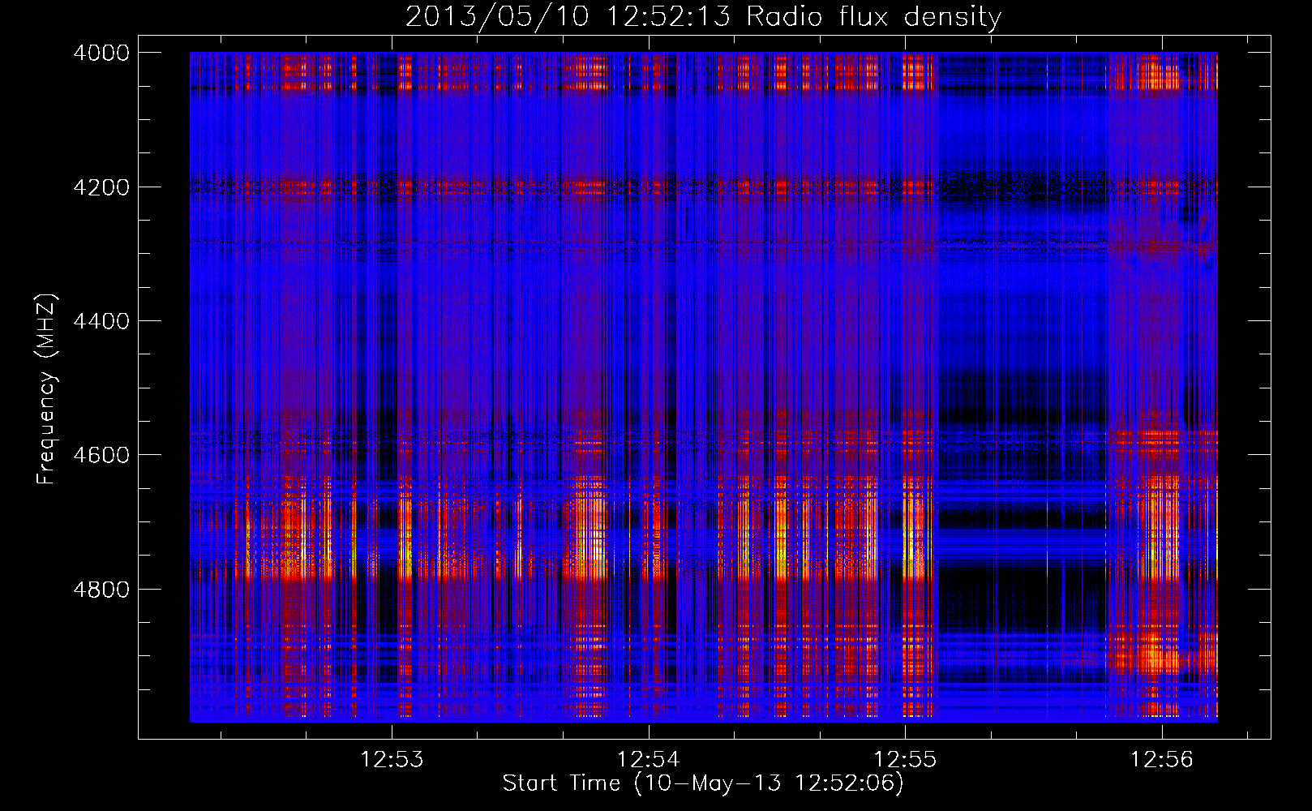Click the 12:53 time tick label
Image resolution: width=1312 pixels, height=811 pixels.
pos(392,760)
